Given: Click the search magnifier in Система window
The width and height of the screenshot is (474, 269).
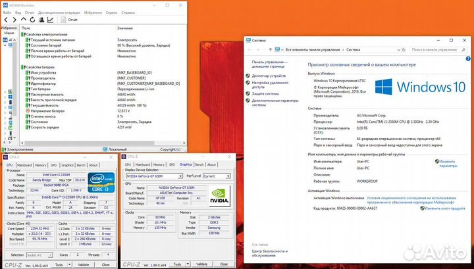Looking at the screenshot, I should click(463, 50).
